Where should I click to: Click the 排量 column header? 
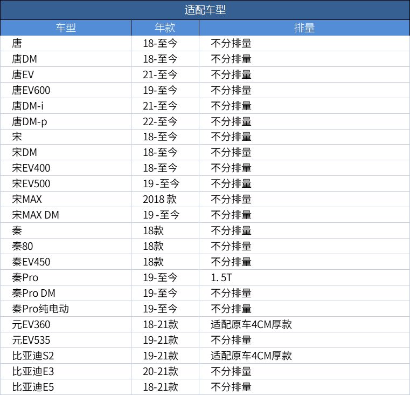pyautogui.click(x=304, y=28)
